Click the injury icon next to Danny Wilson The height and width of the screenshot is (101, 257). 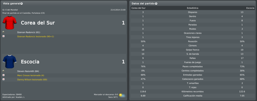(4, 79)
